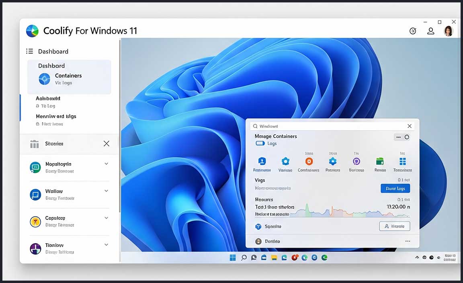Screen dimensions: 463x283
Task: Click the outlined user button beside Sqnelito
Action: point(395,226)
